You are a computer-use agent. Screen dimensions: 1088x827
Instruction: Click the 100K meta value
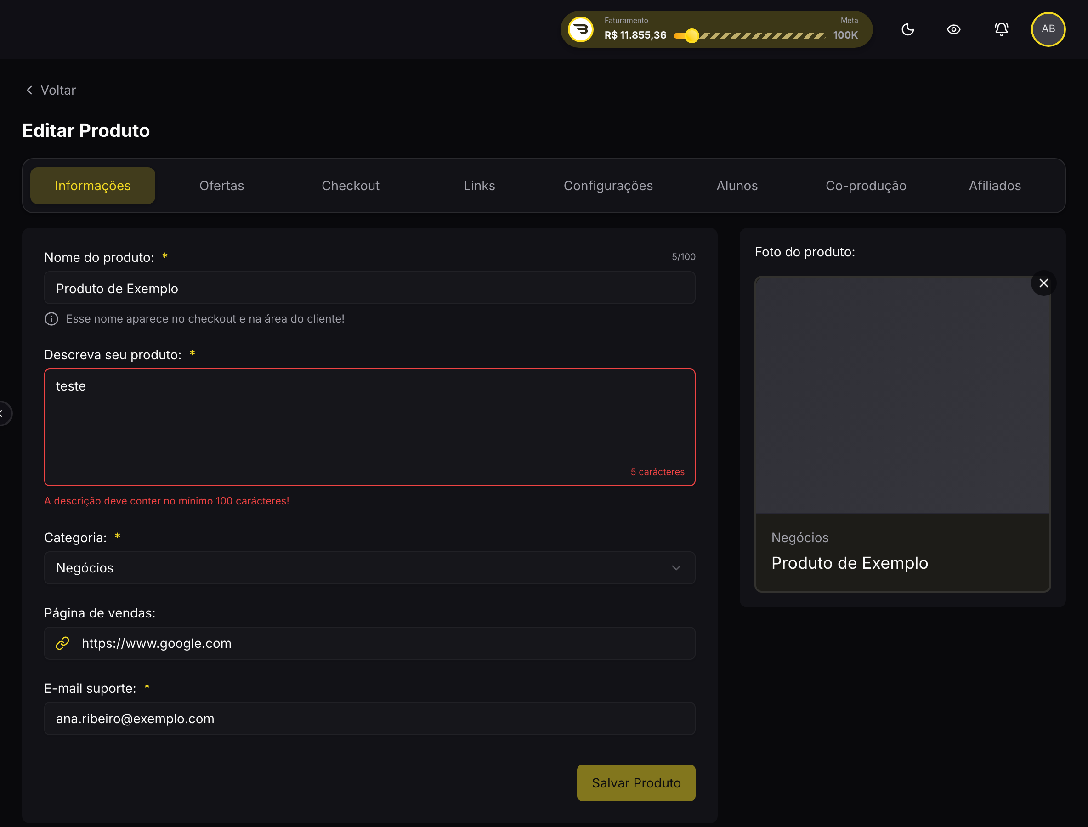pos(845,35)
